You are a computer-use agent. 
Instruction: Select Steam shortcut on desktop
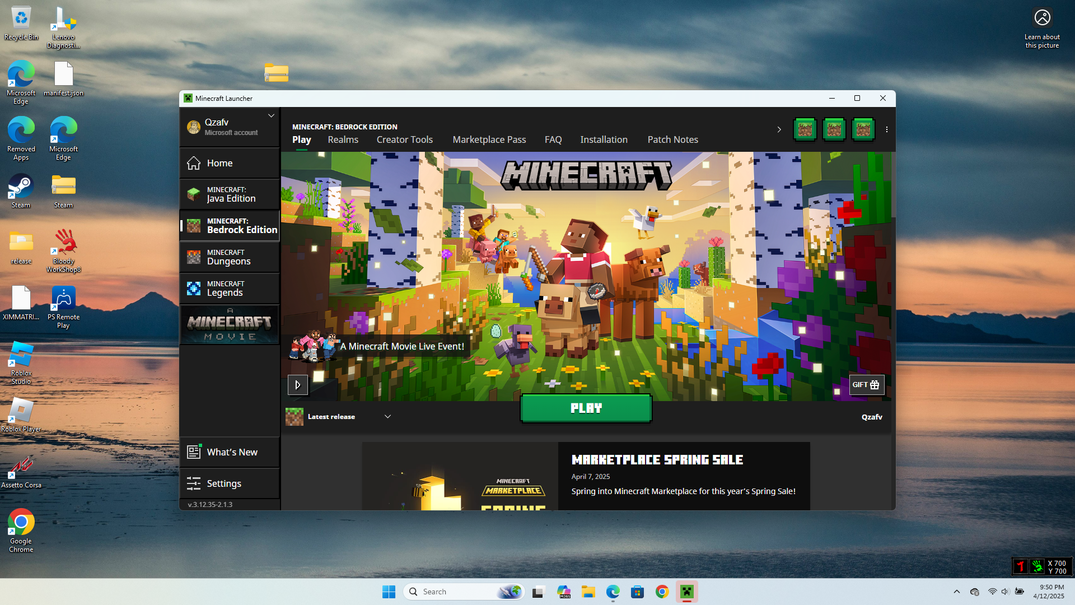(21, 191)
